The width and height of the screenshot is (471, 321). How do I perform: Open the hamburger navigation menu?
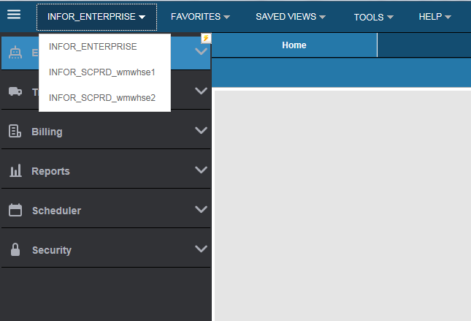14,15
